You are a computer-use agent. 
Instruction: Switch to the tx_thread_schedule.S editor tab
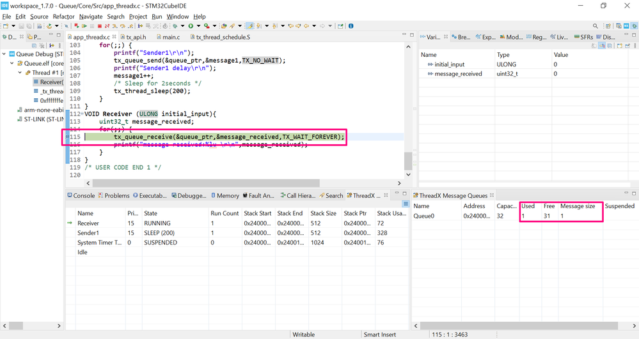pos(219,37)
